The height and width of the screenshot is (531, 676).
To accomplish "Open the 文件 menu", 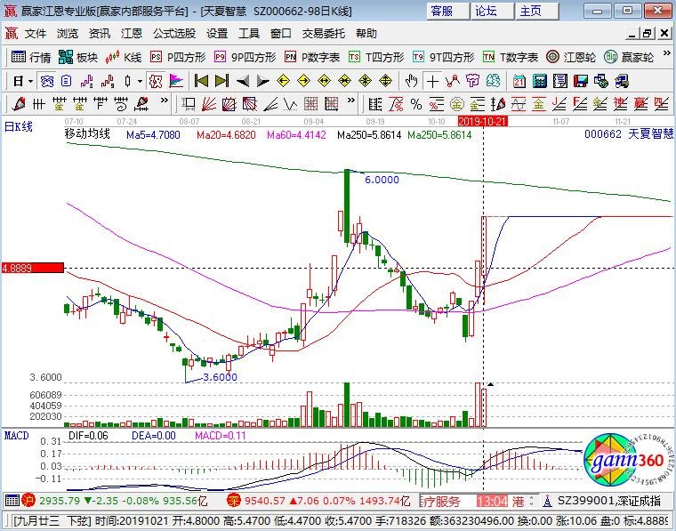I will [x=36, y=34].
